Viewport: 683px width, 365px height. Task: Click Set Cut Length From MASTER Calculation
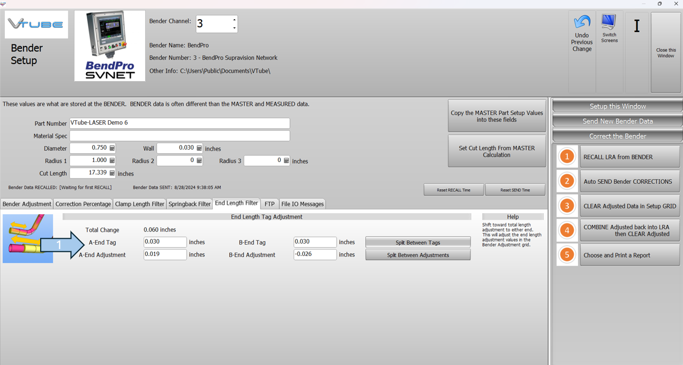click(497, 151)
